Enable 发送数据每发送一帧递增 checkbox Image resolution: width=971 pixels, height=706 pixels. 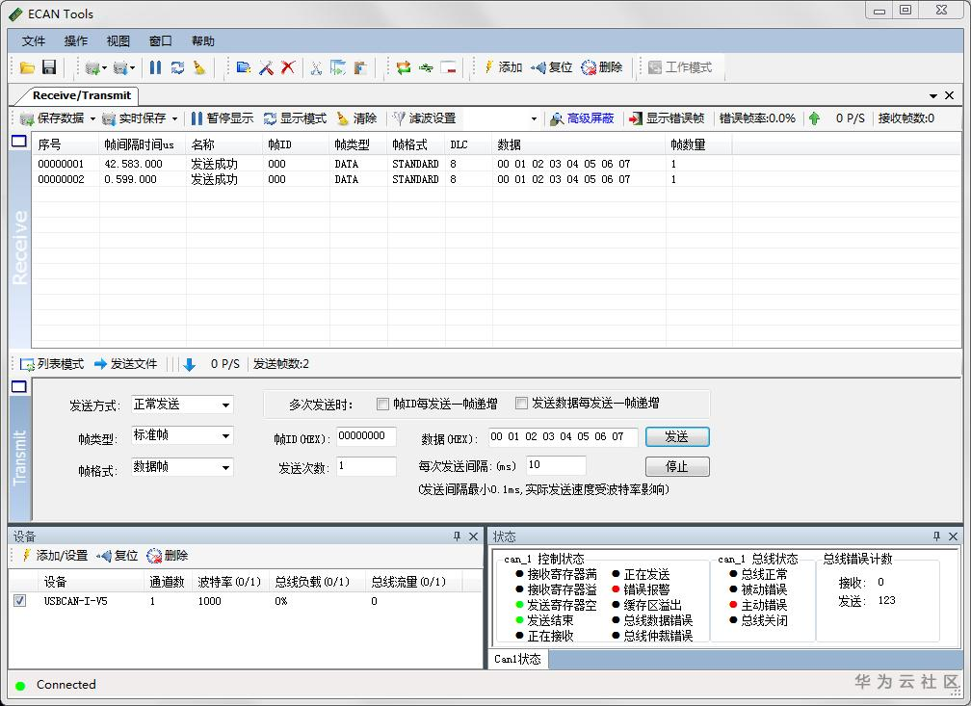pyautogui.click(x=521, y=404)
